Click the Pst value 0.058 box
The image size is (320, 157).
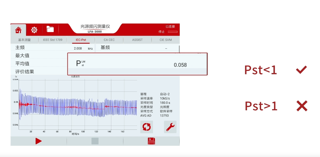point(137,64)
